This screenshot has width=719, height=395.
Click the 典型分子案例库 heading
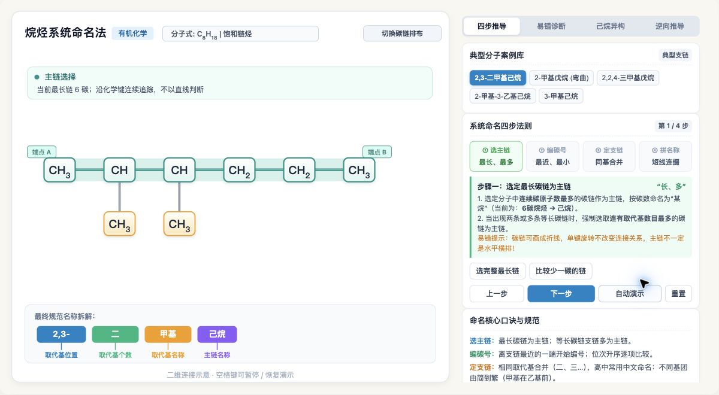tap(497, 56)
